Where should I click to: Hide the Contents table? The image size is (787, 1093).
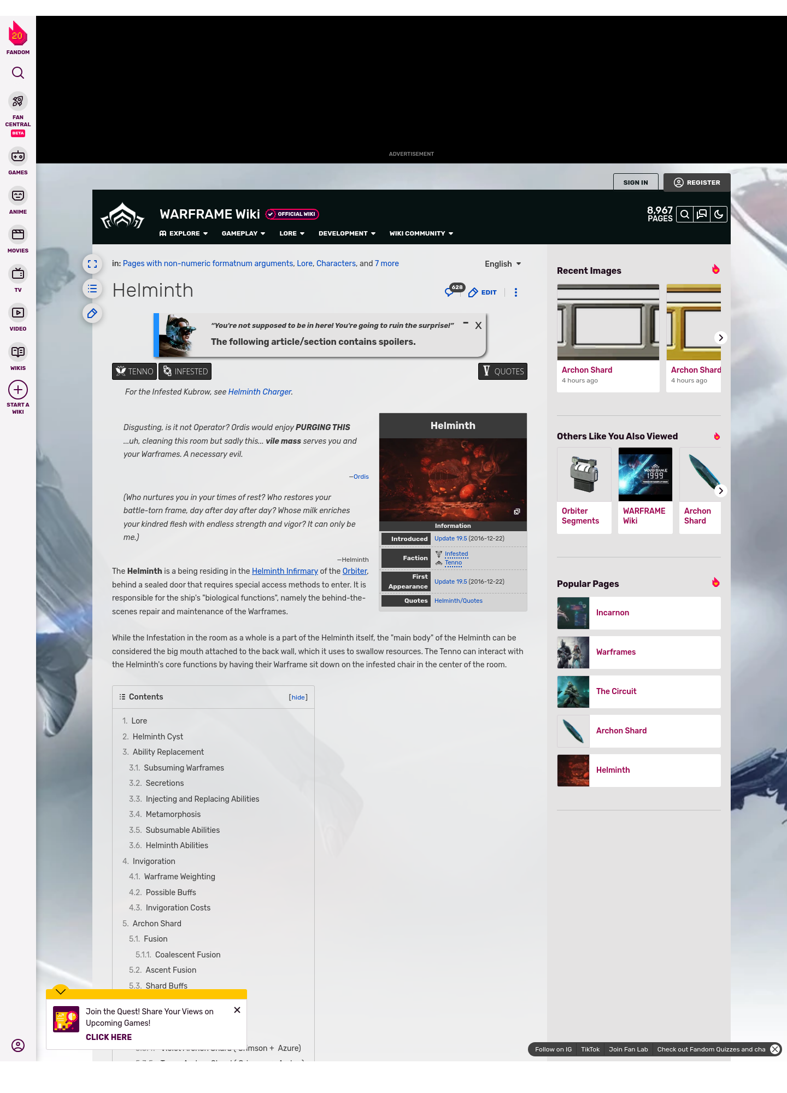point(298,697)
